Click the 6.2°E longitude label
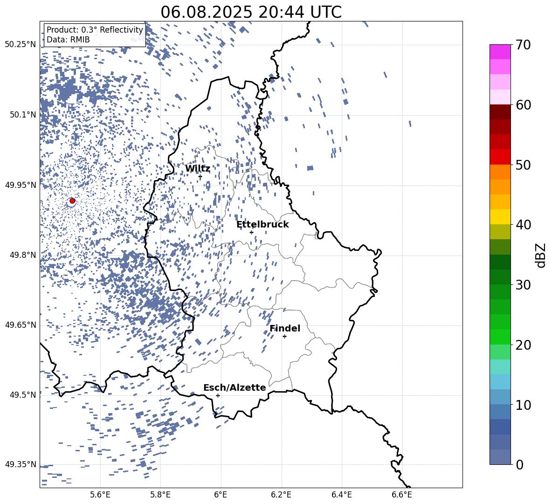The width and height of the screenshot is (552, 504). [x=281, y=495]
